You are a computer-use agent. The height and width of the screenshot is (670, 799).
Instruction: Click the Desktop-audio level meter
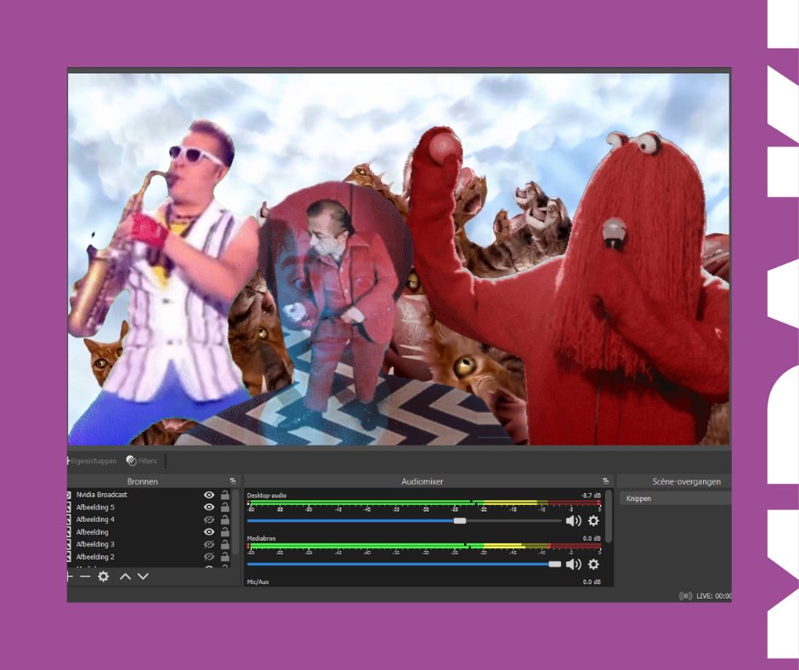424,503
